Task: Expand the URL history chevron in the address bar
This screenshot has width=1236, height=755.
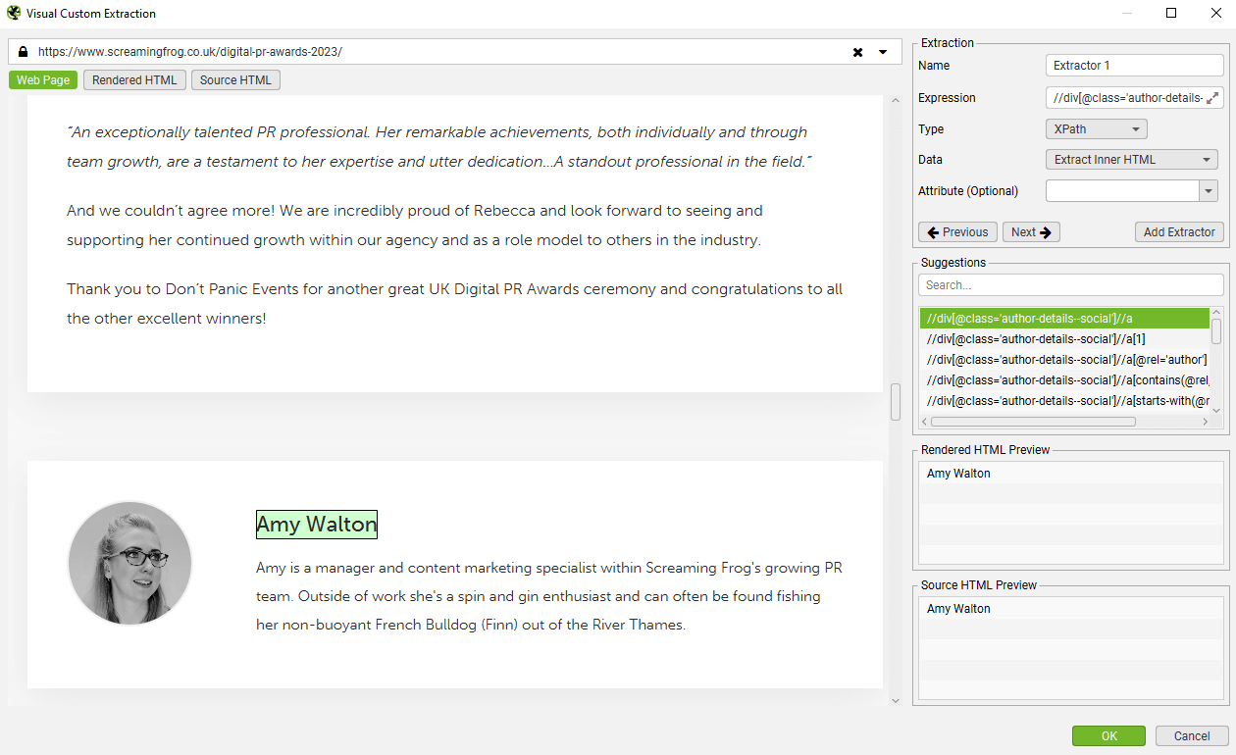Action: (x=882, y=51)
